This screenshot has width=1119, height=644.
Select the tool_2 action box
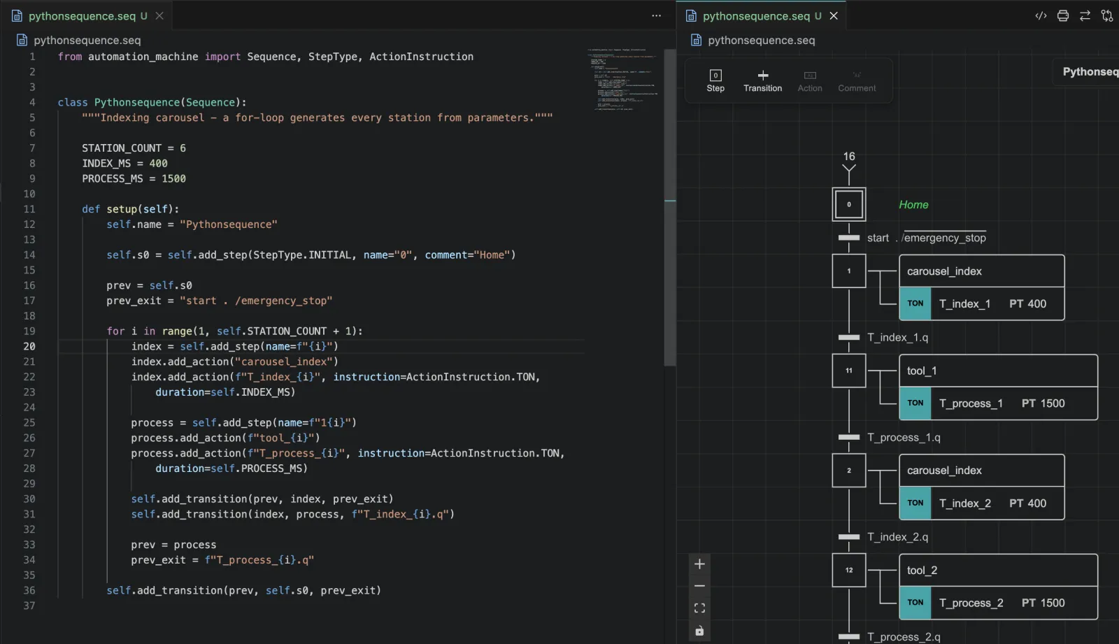(x=998, y=570)
